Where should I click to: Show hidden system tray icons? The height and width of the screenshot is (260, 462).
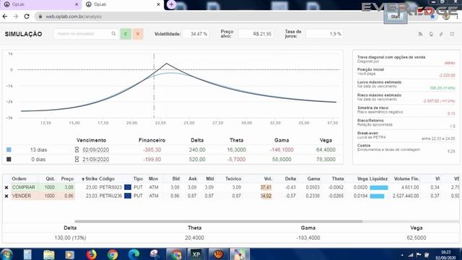click(x=402, y=255)
